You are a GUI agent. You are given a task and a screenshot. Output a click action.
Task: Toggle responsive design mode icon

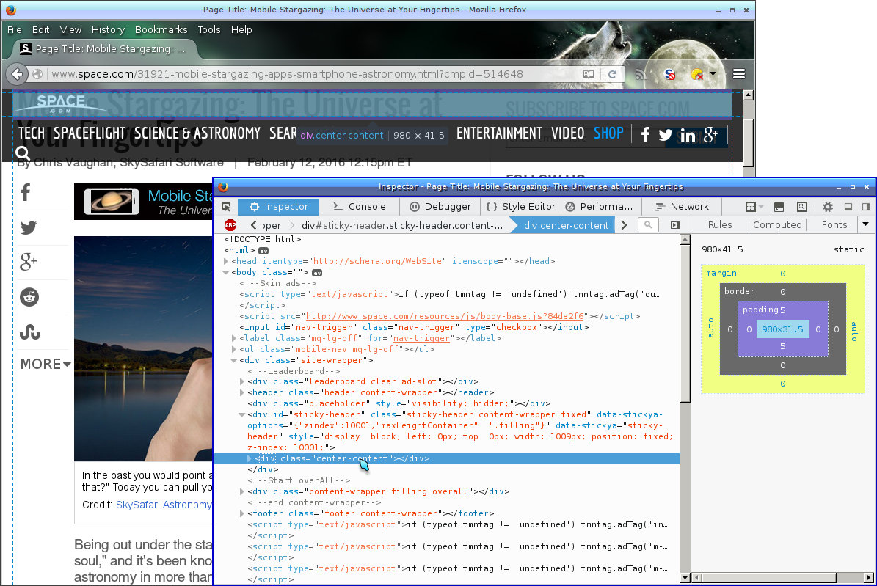(x=802, y=207)
